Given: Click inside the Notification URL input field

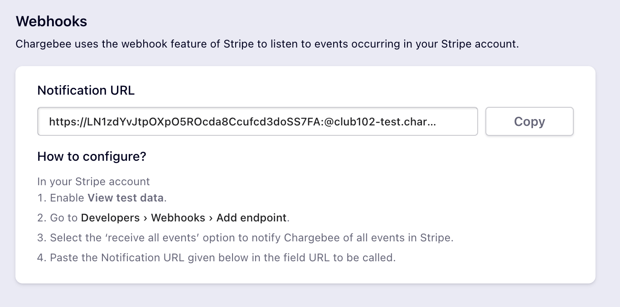Looking at the screenshot, I should tap(257, 121).
